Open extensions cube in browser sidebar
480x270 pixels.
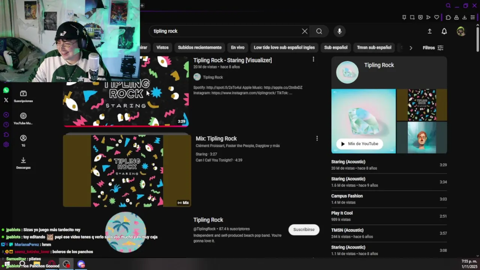[x=6, y=135]
